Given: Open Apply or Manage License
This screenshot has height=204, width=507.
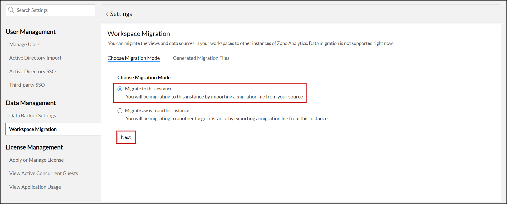Looking at the screenshot, I should pos(36,160).
